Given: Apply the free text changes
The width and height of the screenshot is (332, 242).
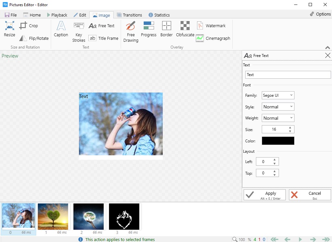Looking at the screenshot, I should [265, 195].
